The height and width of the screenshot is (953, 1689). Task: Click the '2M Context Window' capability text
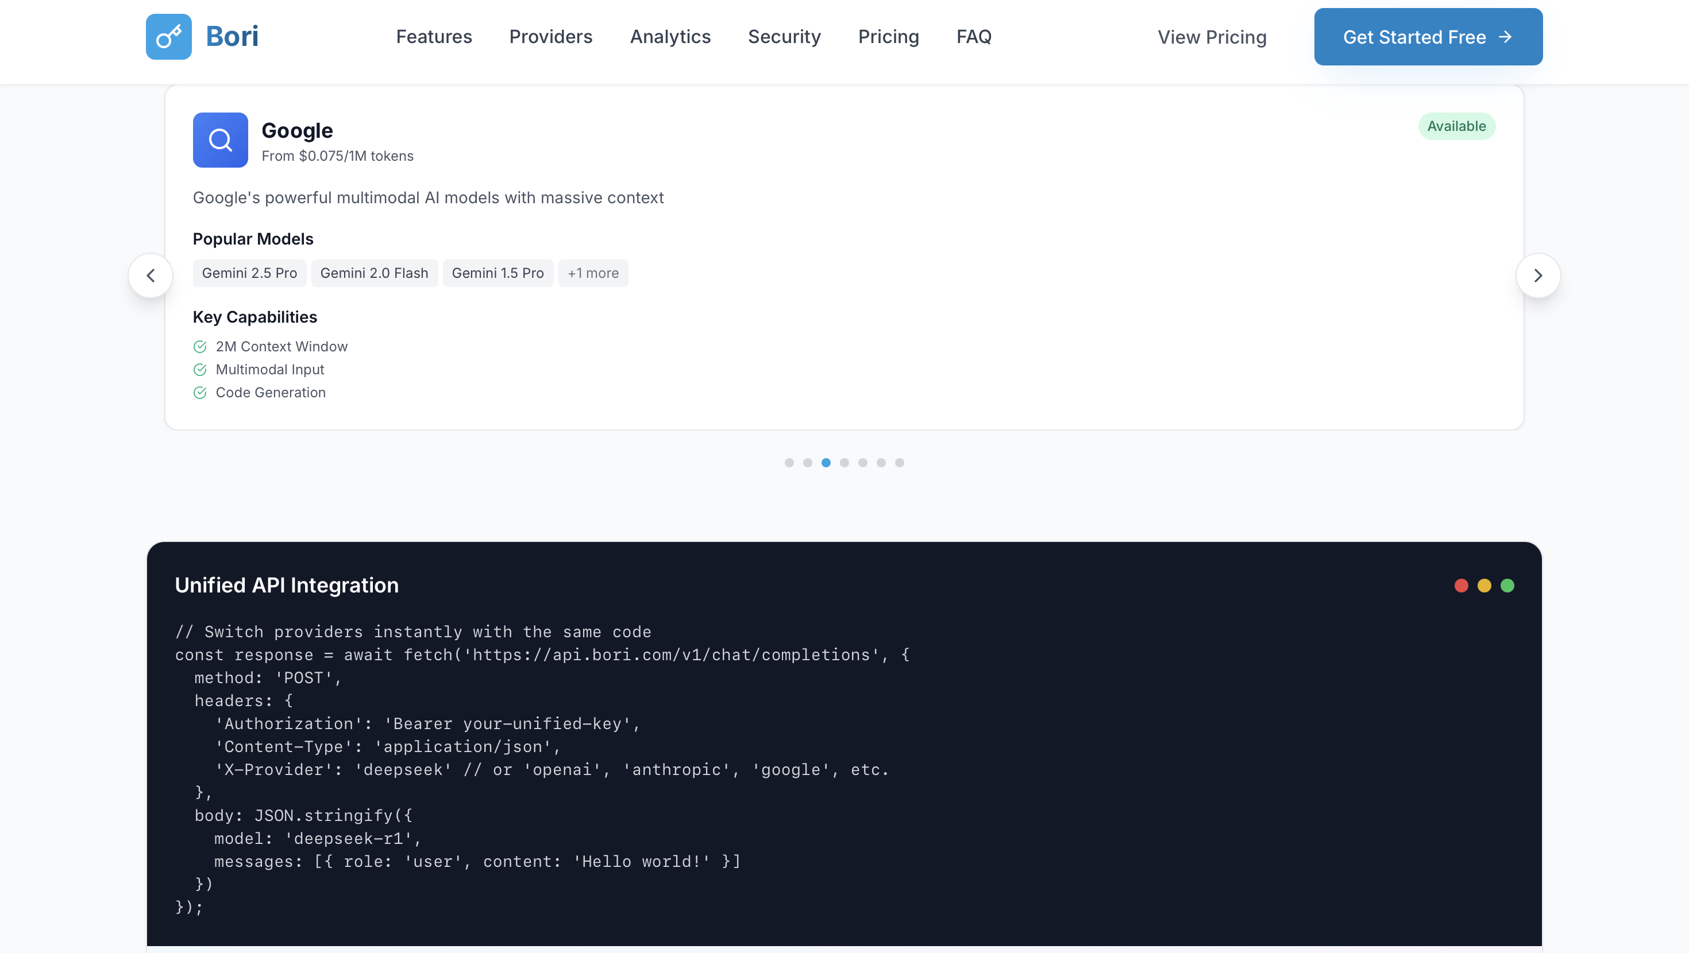coord(282,347)
